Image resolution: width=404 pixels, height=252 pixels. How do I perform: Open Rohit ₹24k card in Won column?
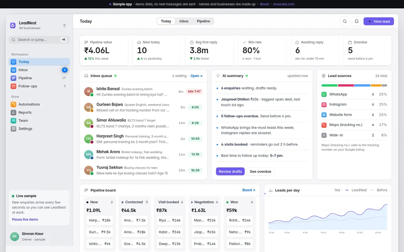point(240,220)
